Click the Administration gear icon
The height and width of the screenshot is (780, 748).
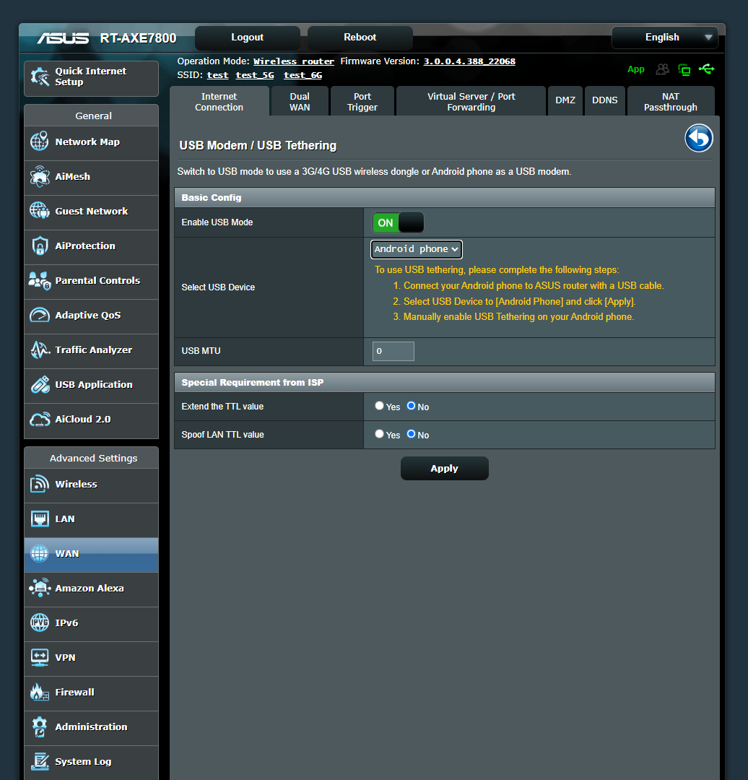pyautogui.click(x=40, y=727)
